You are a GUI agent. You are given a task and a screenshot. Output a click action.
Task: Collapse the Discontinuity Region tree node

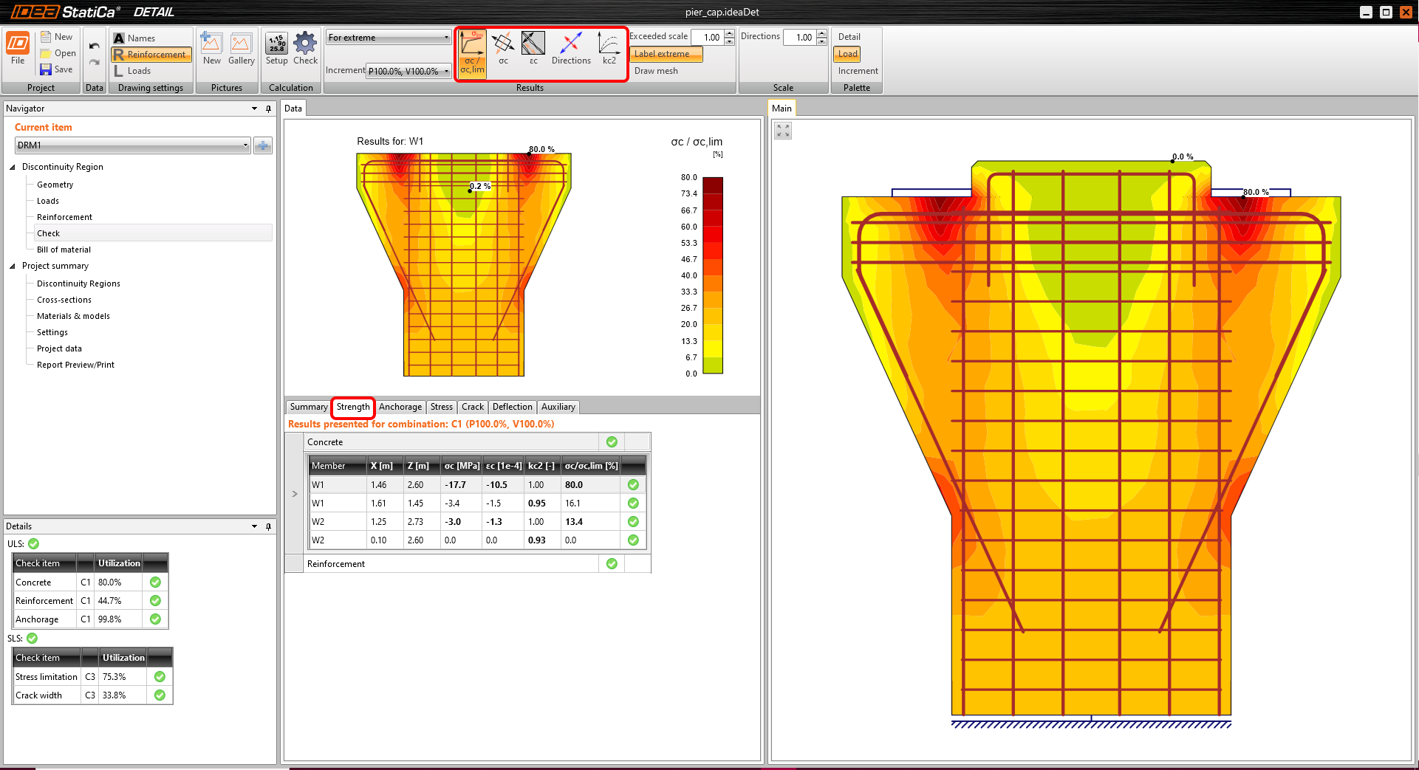13,167
